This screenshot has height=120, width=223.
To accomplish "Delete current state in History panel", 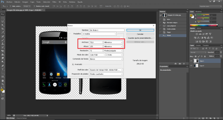I will [x=184, y=64].
